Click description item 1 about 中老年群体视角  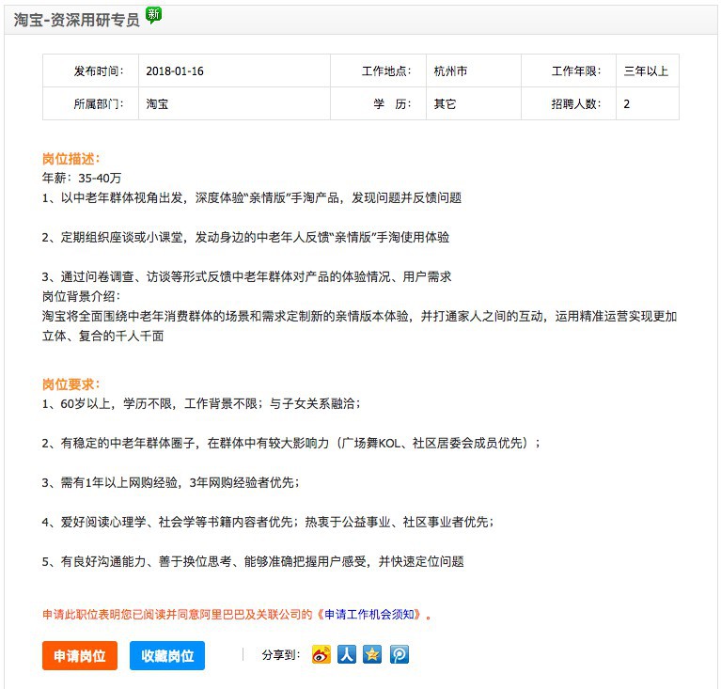(252, 197)
